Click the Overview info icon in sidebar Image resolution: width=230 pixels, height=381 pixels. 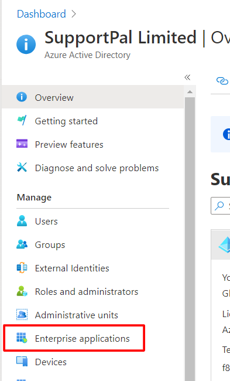pyautogui.click(x=22, y=97)
